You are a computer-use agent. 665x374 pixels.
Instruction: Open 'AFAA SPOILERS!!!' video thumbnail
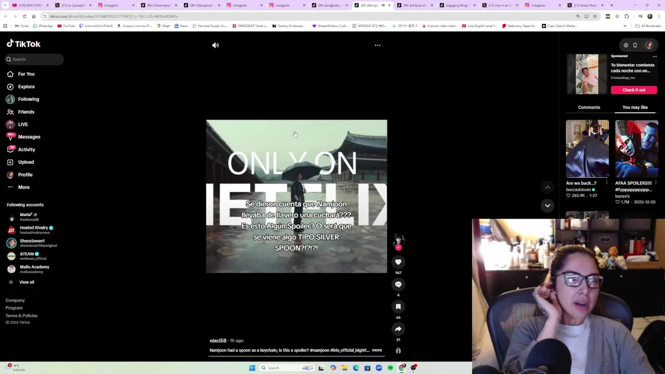click(x=636, y=149)
